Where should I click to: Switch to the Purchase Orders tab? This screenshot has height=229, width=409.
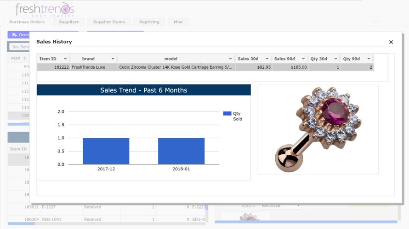point(27,22)
